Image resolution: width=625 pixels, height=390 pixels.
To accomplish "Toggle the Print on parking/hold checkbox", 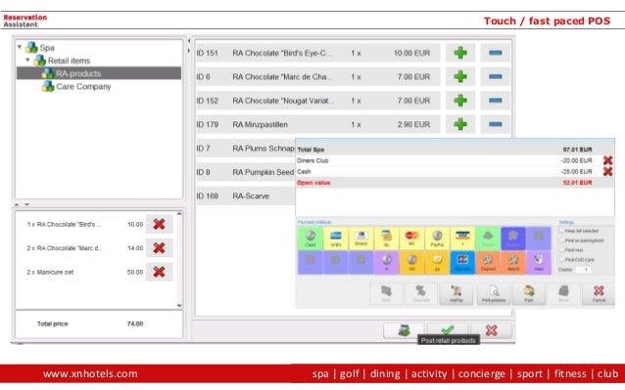I will pos(561,240).
